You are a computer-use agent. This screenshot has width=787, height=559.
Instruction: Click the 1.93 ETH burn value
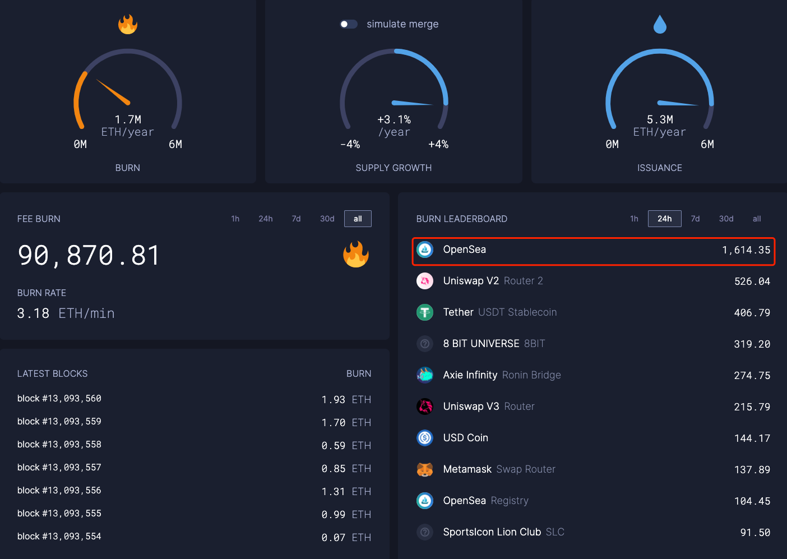[346, 400]
